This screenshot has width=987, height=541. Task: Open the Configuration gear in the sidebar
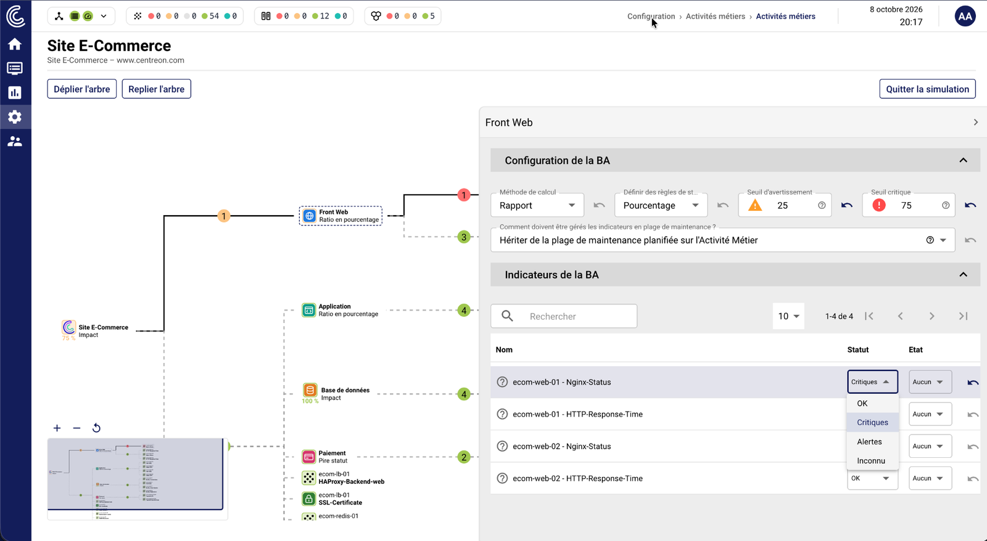pyautogui.click(x=15, y=117)
